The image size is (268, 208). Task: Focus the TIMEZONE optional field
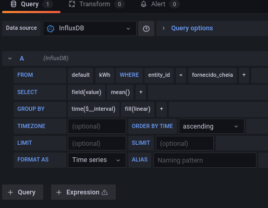pyautogui.click(x=97, y=126)
